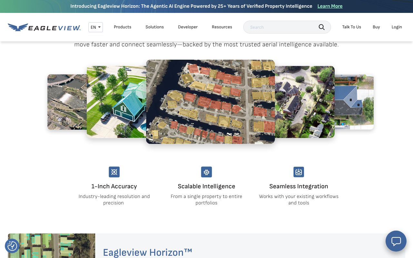413x258 pixels.
Task: Click the Eagleview Horizon aerial thumbnail
Action: pyautogui.click(x=52, y=246)
